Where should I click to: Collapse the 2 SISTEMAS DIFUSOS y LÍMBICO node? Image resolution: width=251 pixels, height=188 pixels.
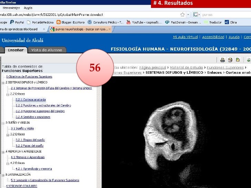[3, 83]
